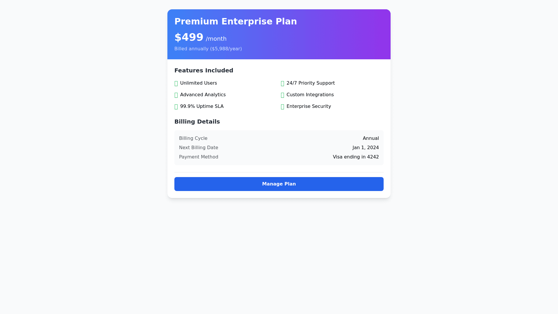Click the Payment Method label
558x314 pixels.
(198, 157)
